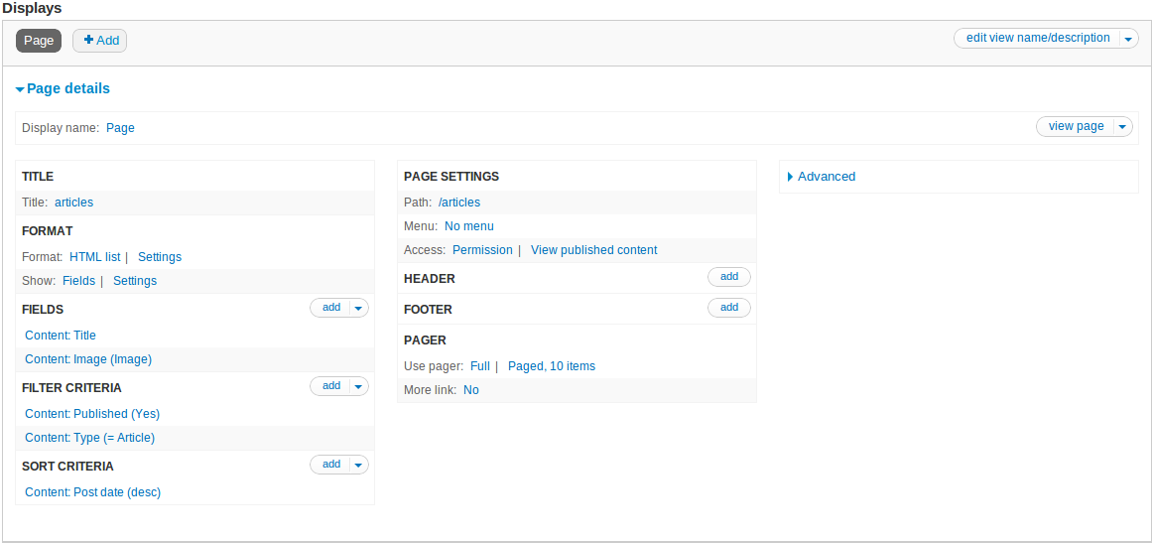Screen dimensions: 1153x543
Task: Edit filter Content: Published (Yes)
Action: [x=92, y=414]
